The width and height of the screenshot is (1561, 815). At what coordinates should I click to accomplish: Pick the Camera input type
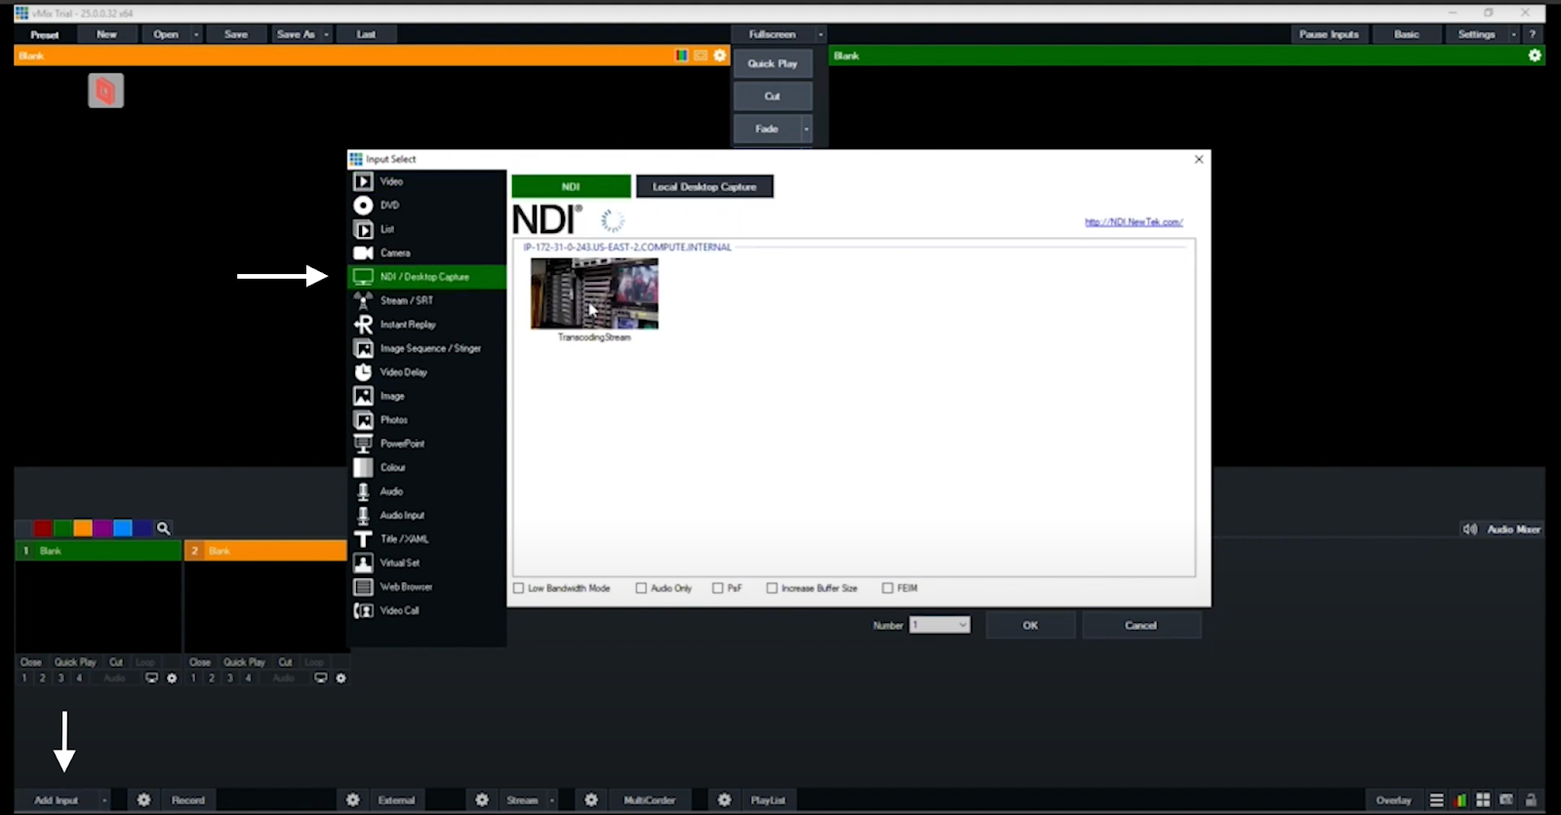426,253
